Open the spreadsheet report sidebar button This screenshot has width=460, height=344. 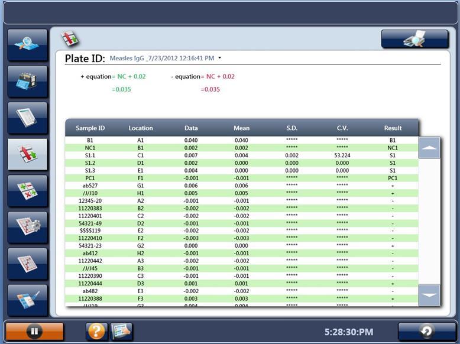pyautogui.click(x=27, y=118)
